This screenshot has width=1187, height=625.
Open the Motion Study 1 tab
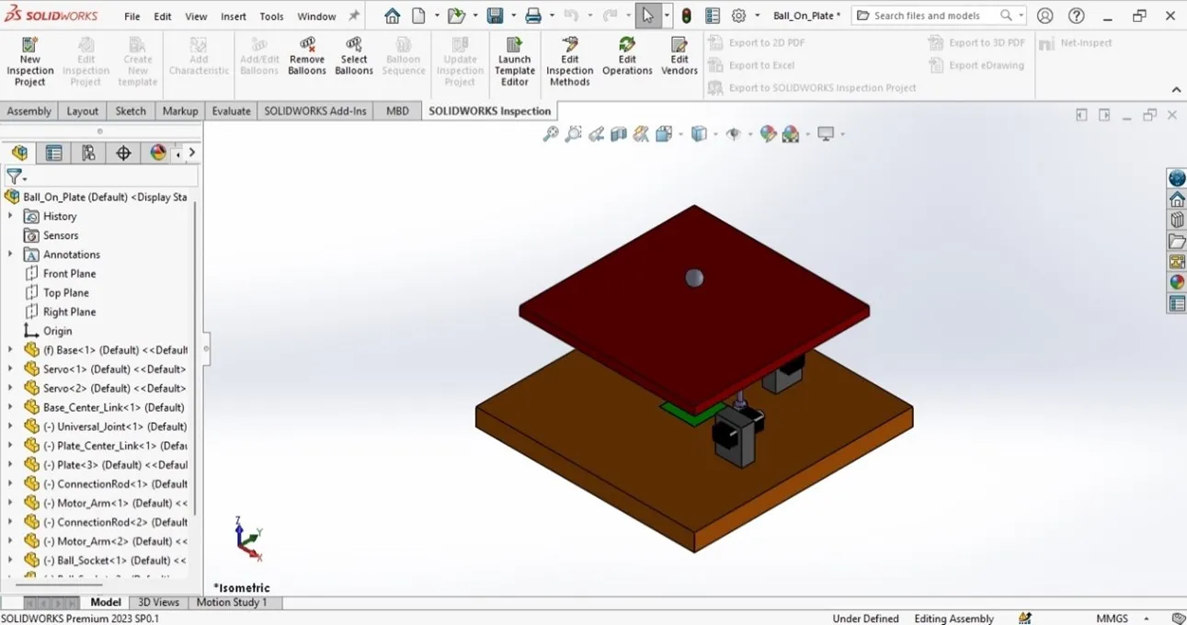point(232,603)
